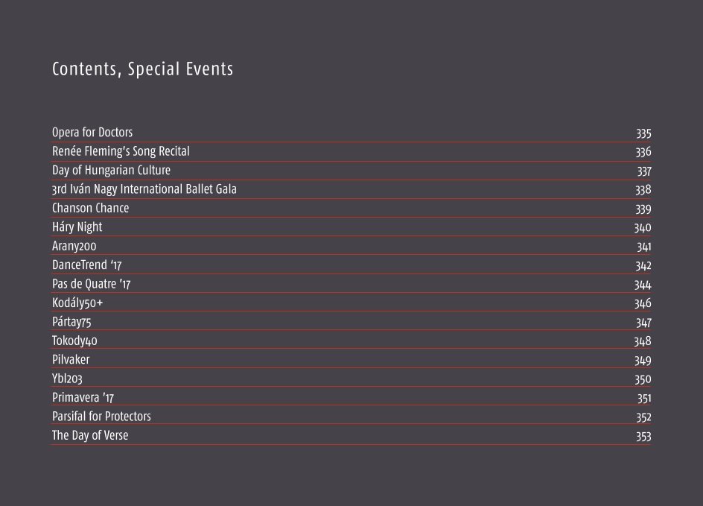Click Primavera '17 entry
The height and width of the screenshot is (506, 703).
click(x=83, y=398)
